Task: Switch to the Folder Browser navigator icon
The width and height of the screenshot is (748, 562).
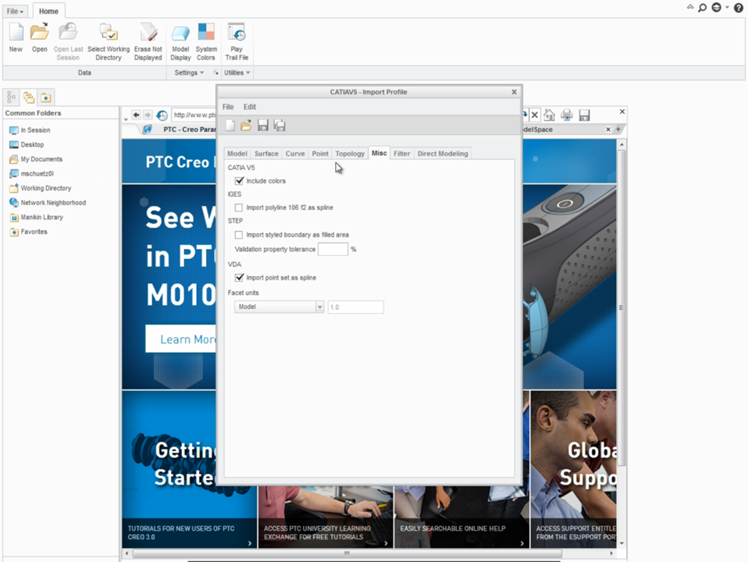Action: tap(29, 98)
